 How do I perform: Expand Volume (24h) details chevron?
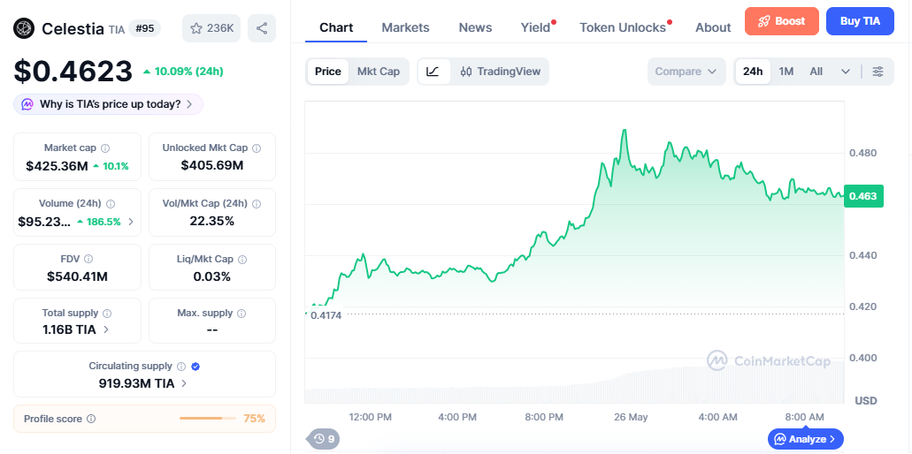coord(131,221)
